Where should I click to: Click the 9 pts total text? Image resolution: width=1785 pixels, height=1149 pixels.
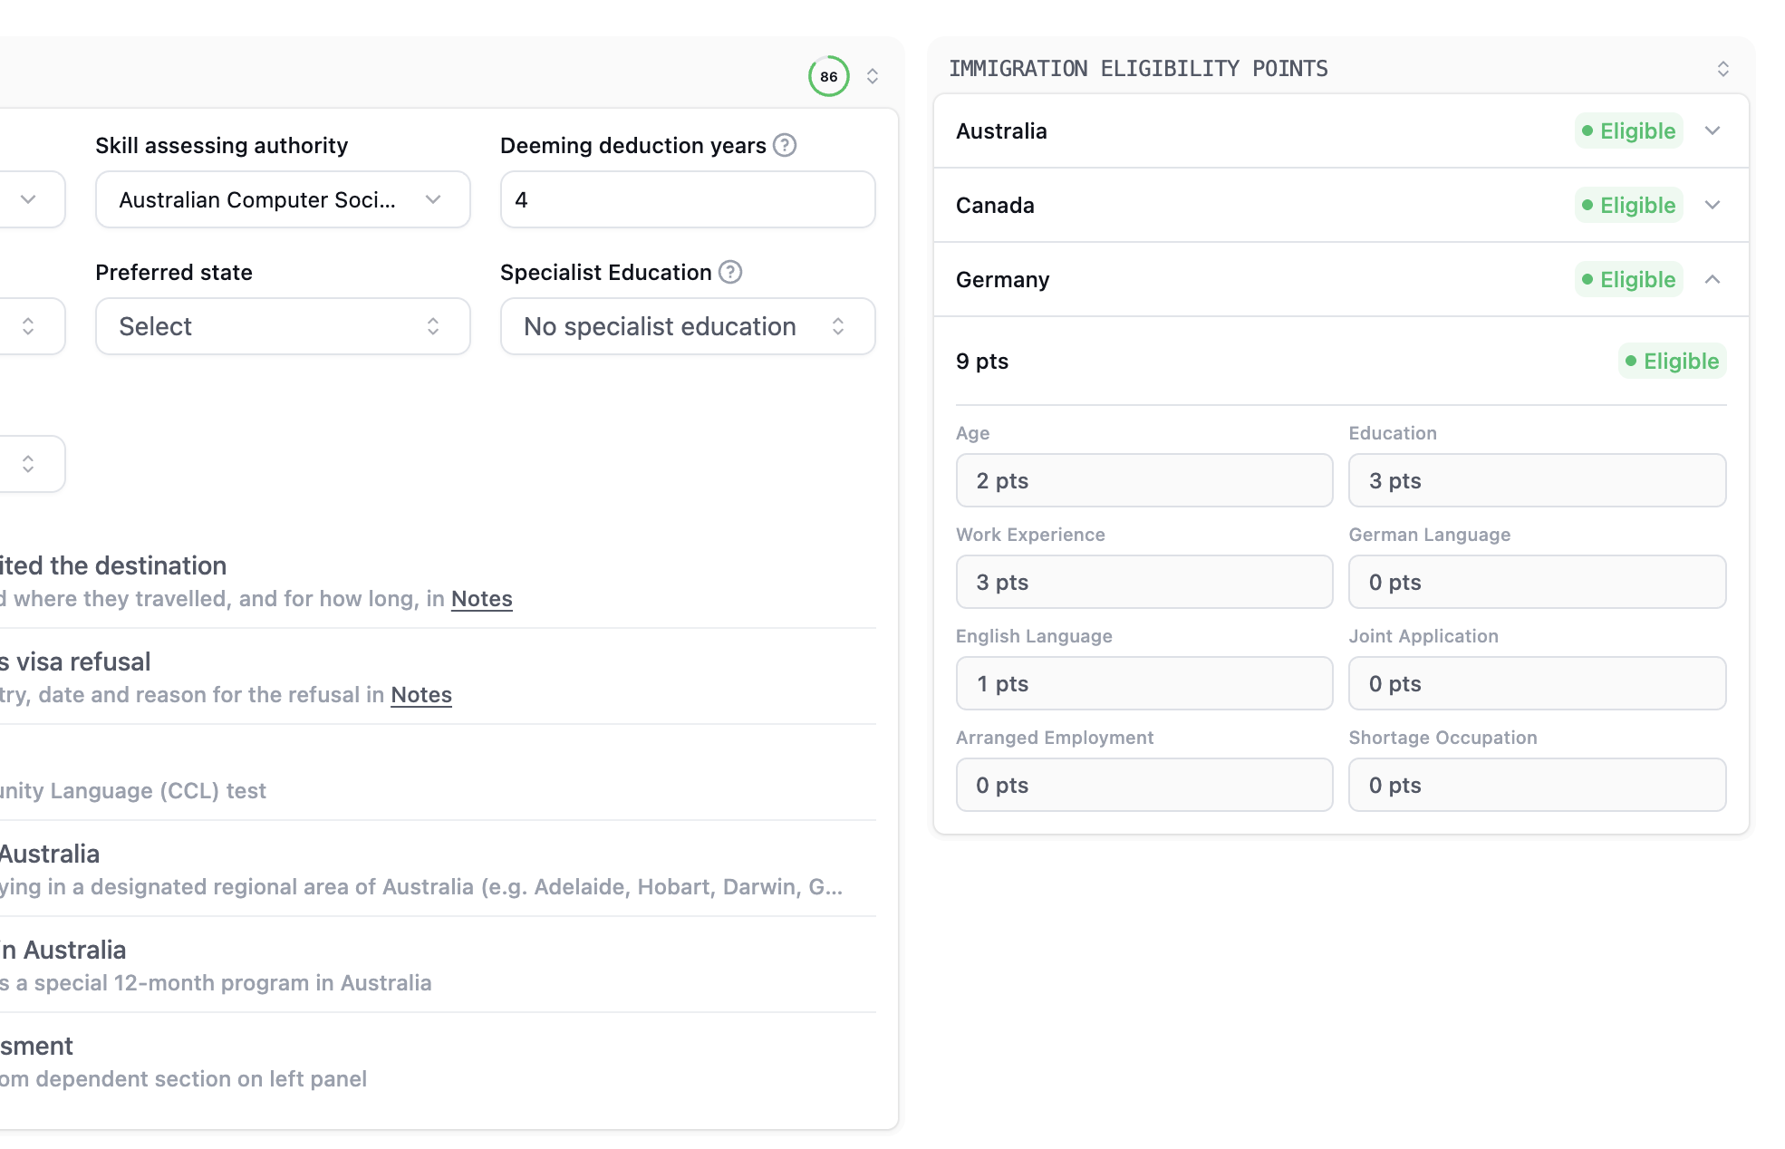click(x=982, y=361)
